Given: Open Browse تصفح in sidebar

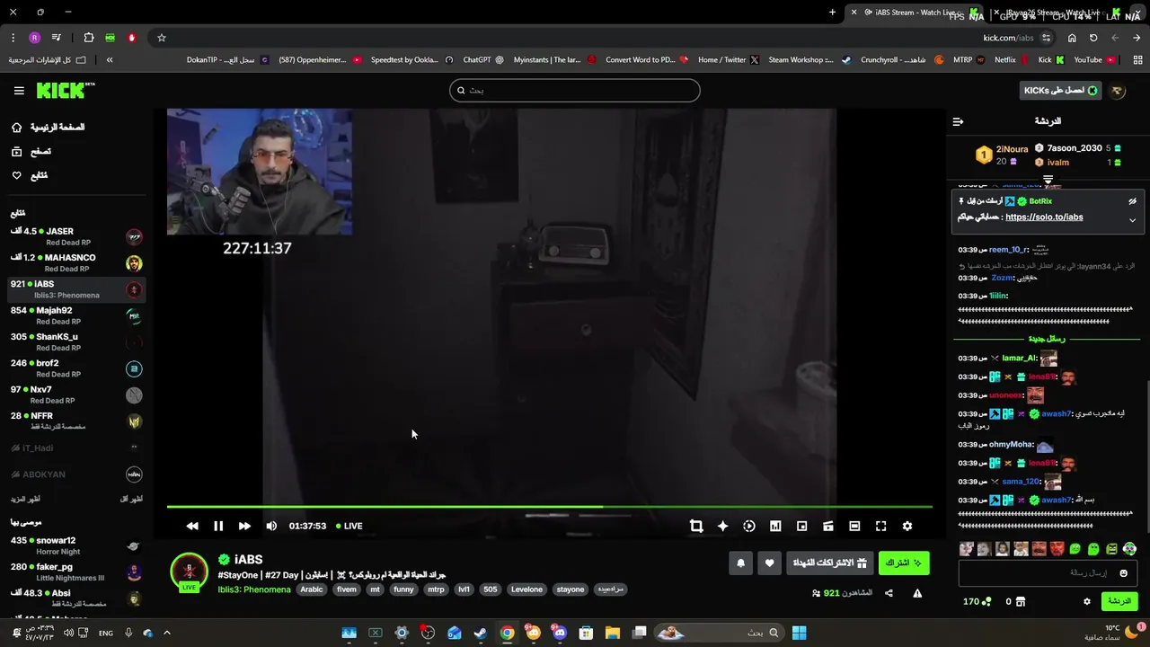Looking at the screenshot, I should tap(31, 151).
